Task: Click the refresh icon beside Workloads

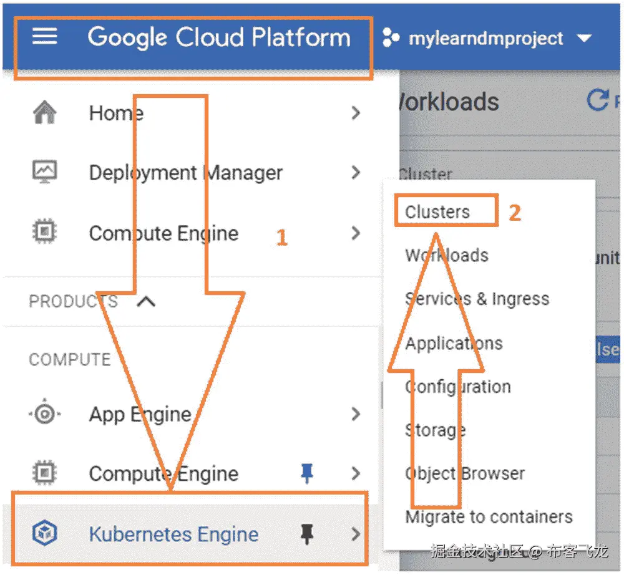Action: (x=598, y=100)
